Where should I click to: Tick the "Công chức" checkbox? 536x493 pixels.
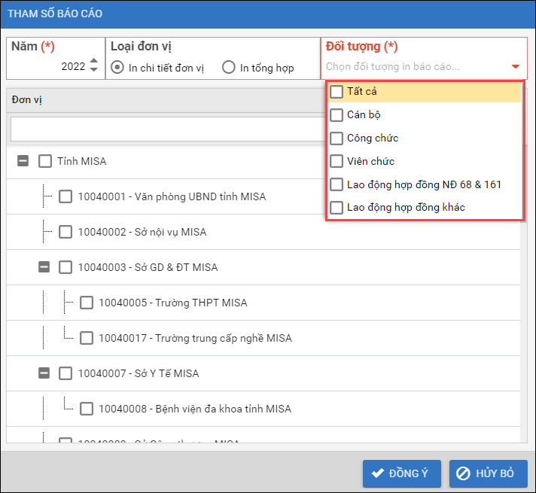tap(337, 138)
